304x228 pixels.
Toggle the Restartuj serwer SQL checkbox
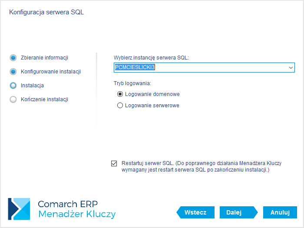click(114, 163)
